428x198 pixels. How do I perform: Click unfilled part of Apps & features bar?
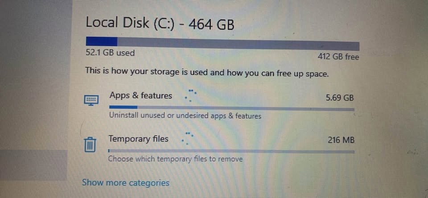245,108
